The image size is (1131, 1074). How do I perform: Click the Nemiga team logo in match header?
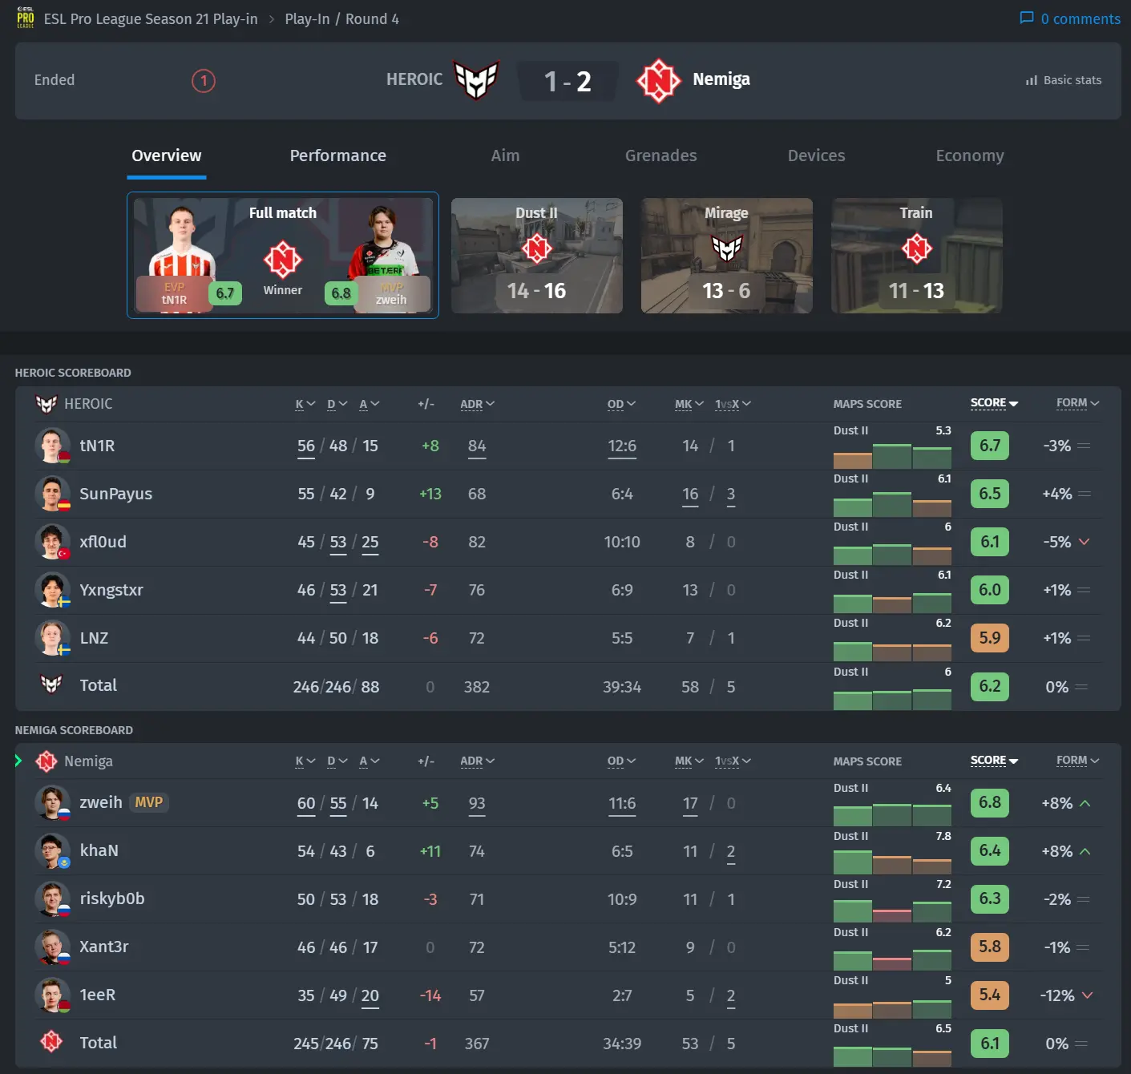coord(659,80)
